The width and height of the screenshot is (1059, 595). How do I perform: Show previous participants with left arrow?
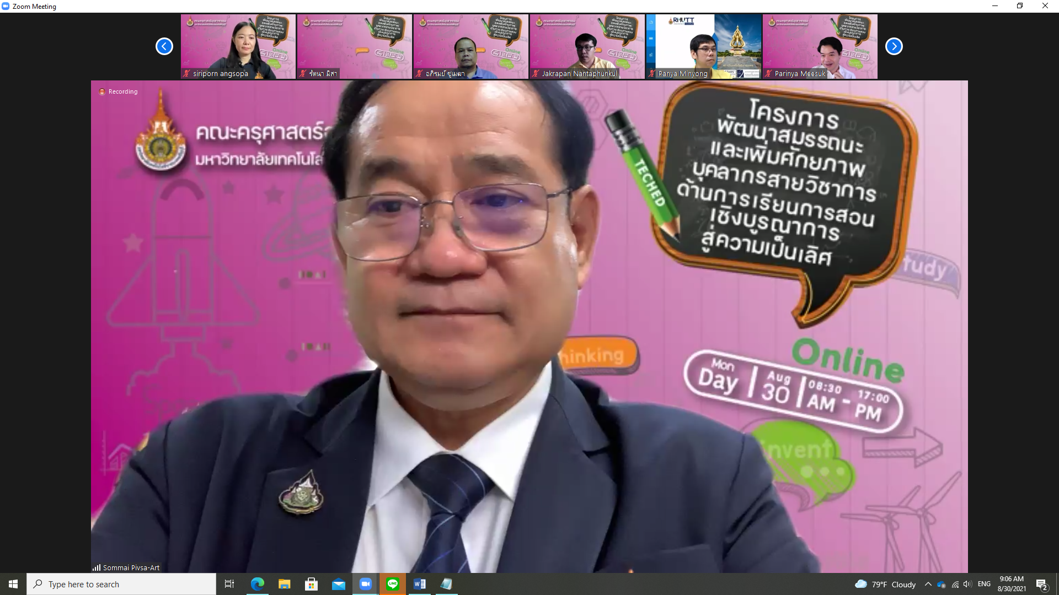pyautogui.click(x=164, y=46)
